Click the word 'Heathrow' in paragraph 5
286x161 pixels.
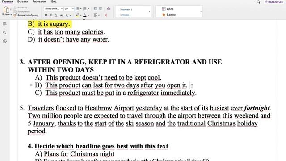(x=98, y=108)
